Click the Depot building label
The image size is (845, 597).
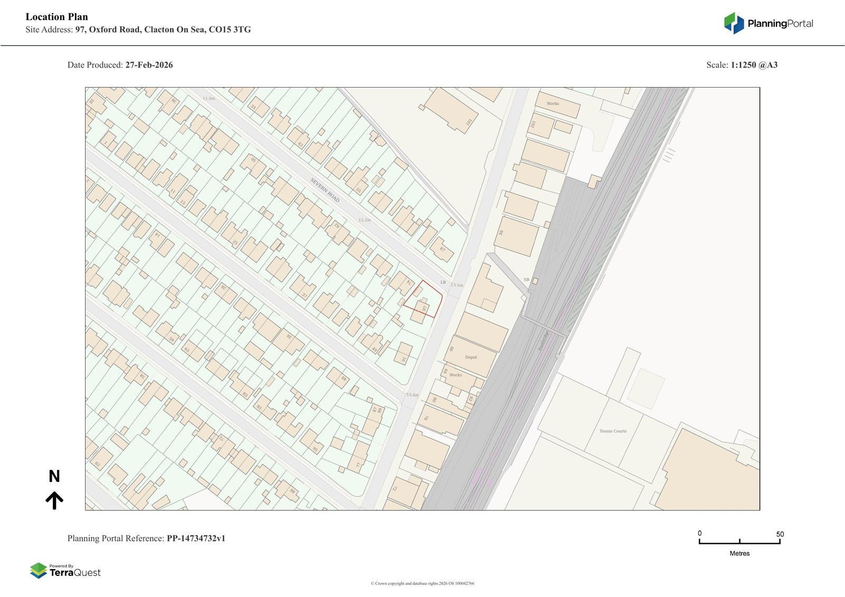tap(471, 357)
